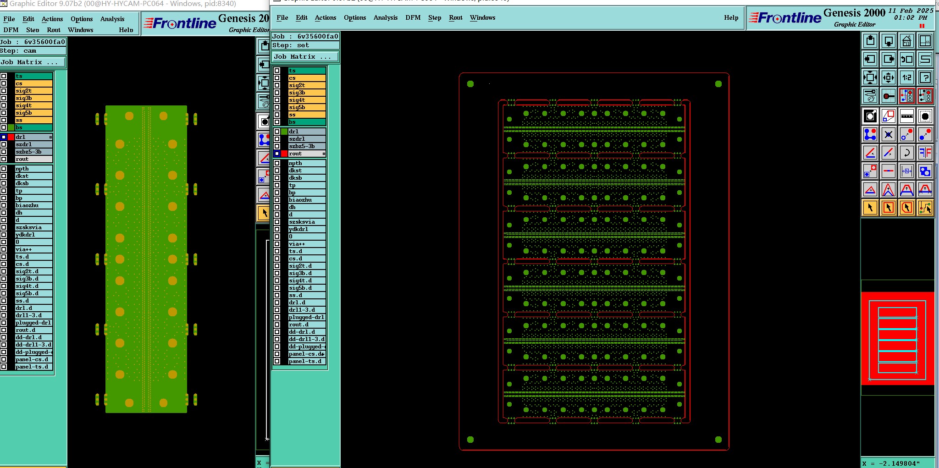Click the dimension arrows between lines icon
The image size is (939, 468).
(907, 171)
